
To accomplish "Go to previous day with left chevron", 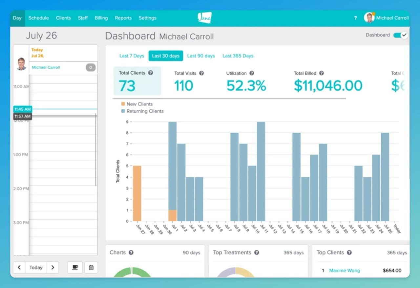I will click(x=19, y=267).
